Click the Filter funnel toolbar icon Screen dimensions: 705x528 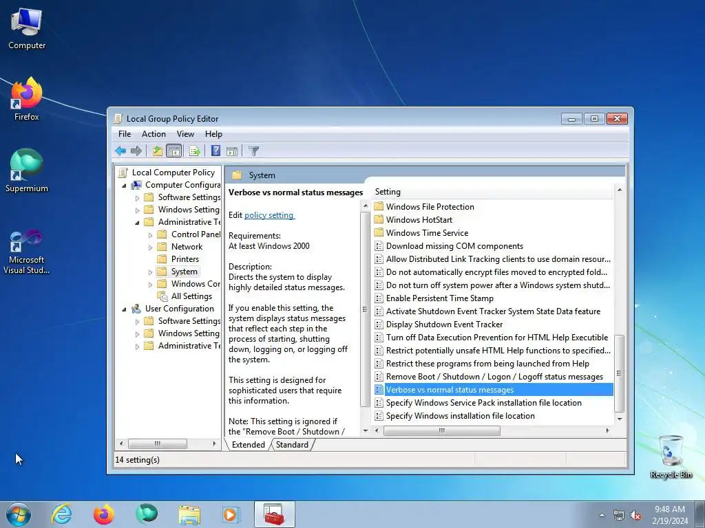[x=254, y=151]
